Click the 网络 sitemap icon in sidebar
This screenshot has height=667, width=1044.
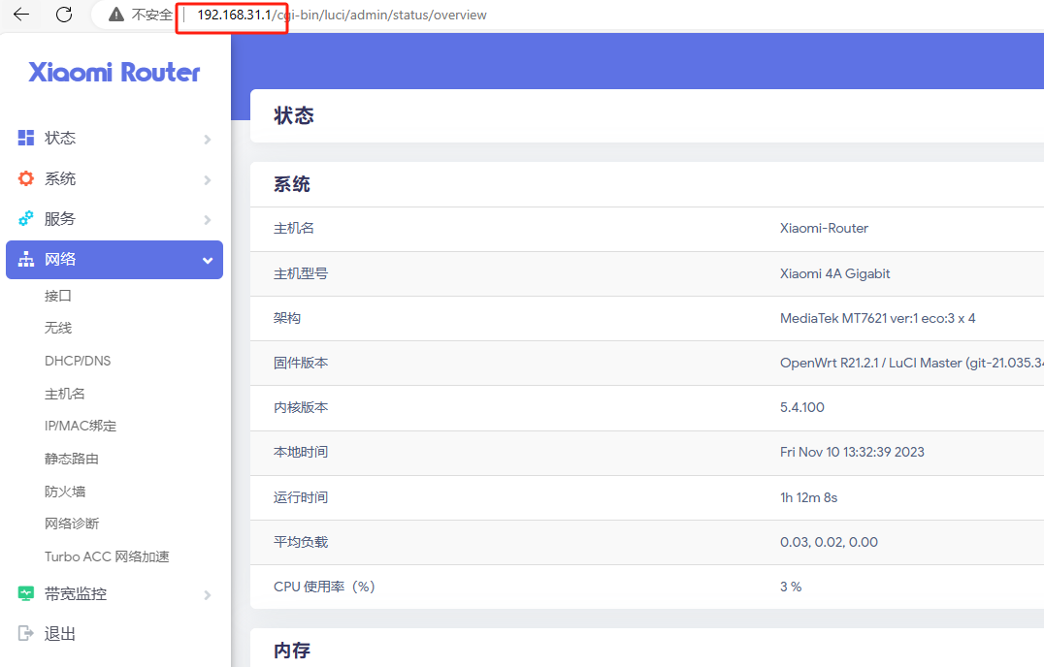(26, 260)
